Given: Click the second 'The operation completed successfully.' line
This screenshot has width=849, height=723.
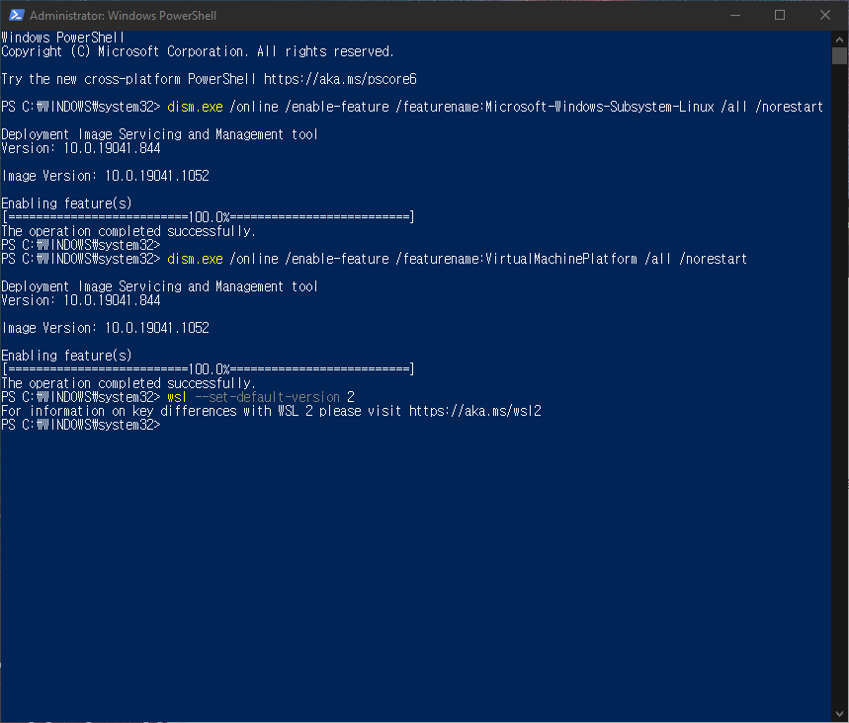Looking at the screenshot, I should tap(128, 383).
